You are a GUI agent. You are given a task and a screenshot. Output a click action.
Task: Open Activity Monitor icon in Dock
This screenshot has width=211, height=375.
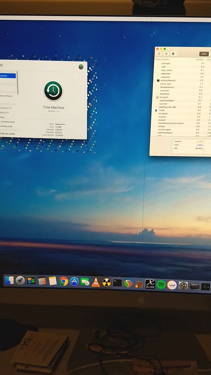pyautogui.click(x=205, y=286)
